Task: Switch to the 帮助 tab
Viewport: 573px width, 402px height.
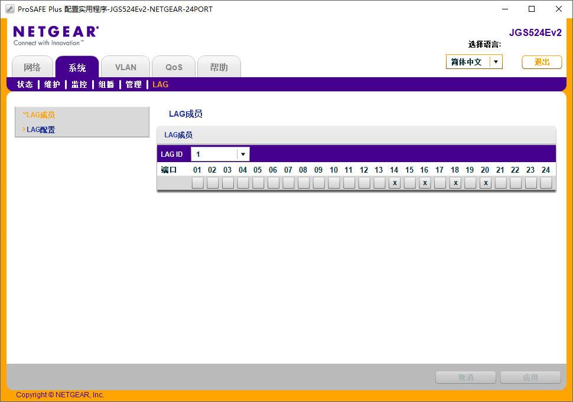Action: coord(219,67)
